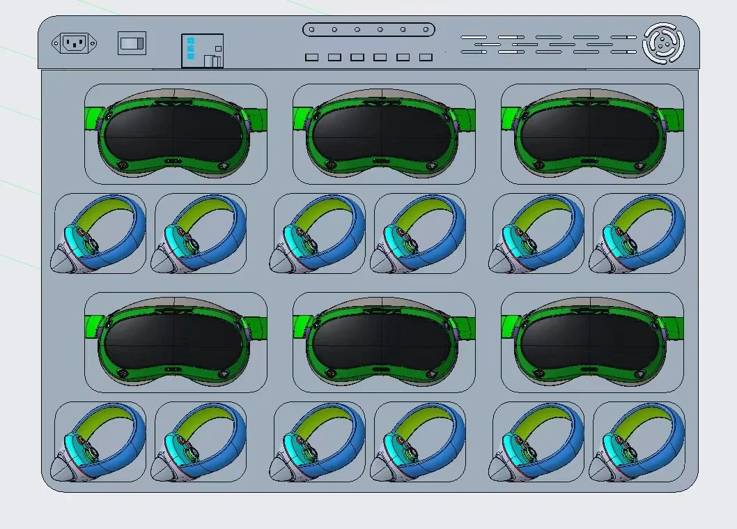Viewport: 737px width, 529px height.
Task: Pick third controller in upper controller row
Action: (318, 233)
